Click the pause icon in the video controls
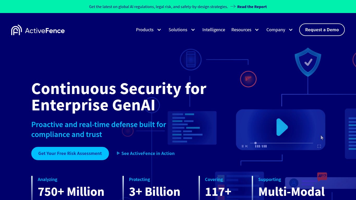The image size is (356, 200). click(243, 146)
